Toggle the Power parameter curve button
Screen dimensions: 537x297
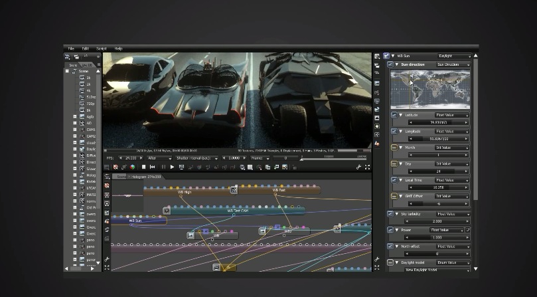pyautogui.click(x=390, y=230)
